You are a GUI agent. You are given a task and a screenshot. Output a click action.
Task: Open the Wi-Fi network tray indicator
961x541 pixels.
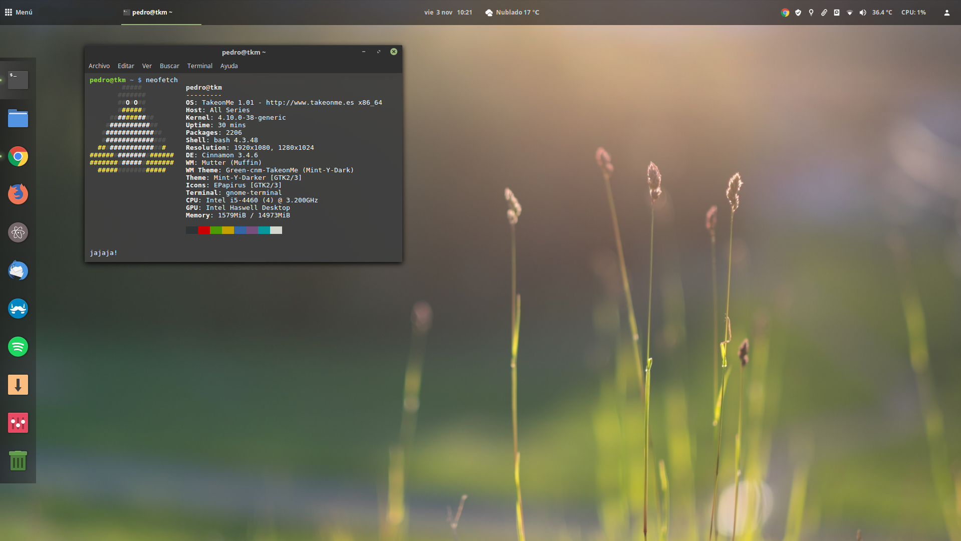(x=849, y=13)
